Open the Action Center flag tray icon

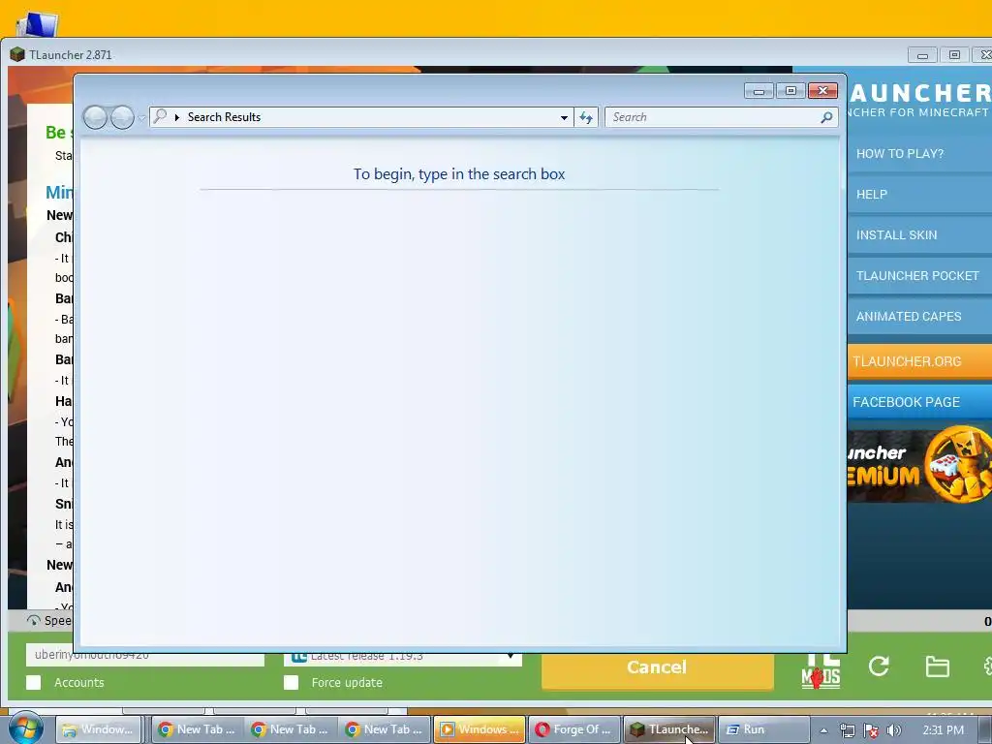871,730
